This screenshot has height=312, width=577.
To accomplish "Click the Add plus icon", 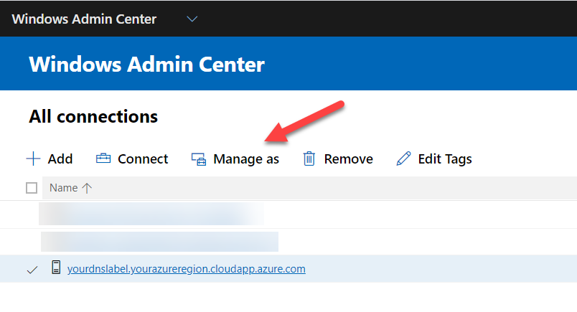I will click(x=33, y=159).
